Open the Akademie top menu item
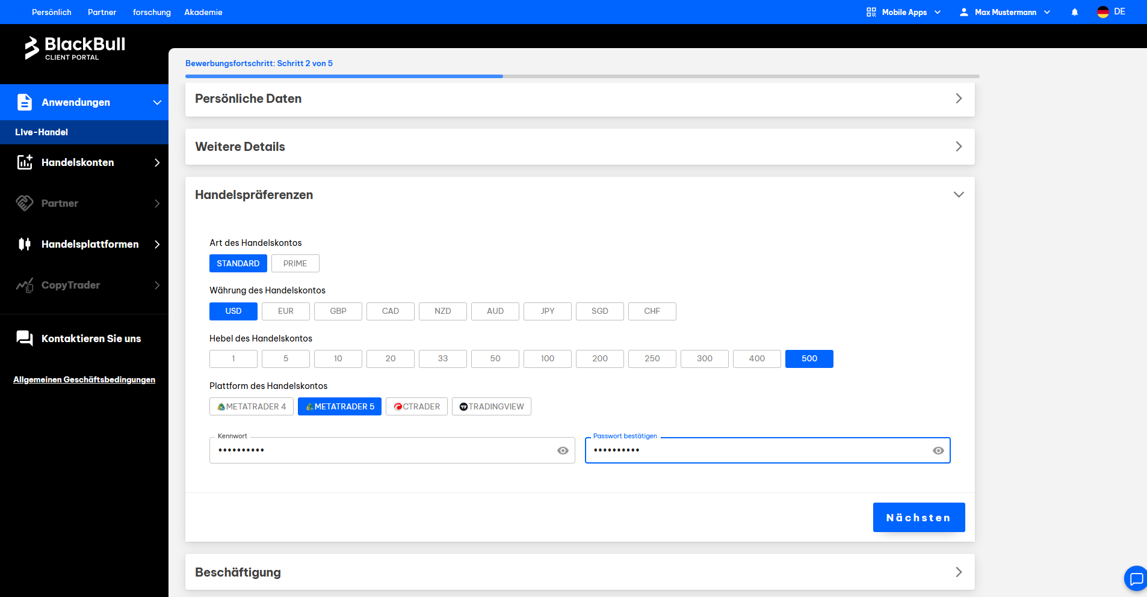The height and width of the screenshot is (597, 1147). pos(203,12)
